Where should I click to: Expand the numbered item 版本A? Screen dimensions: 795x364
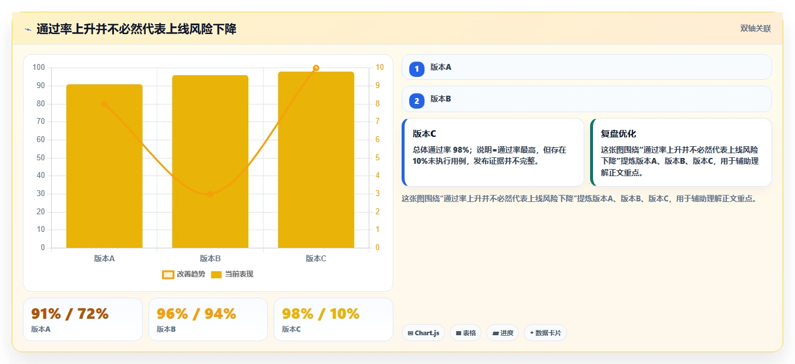tap(587, 67)
